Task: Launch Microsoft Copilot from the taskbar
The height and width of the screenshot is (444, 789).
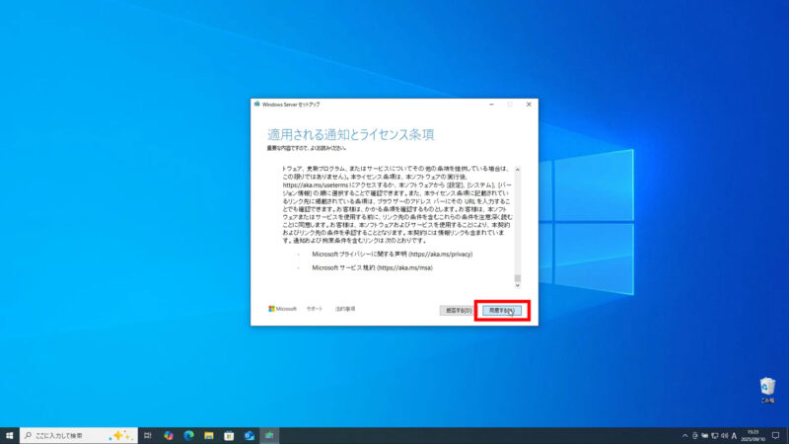Action: point(169,435)
